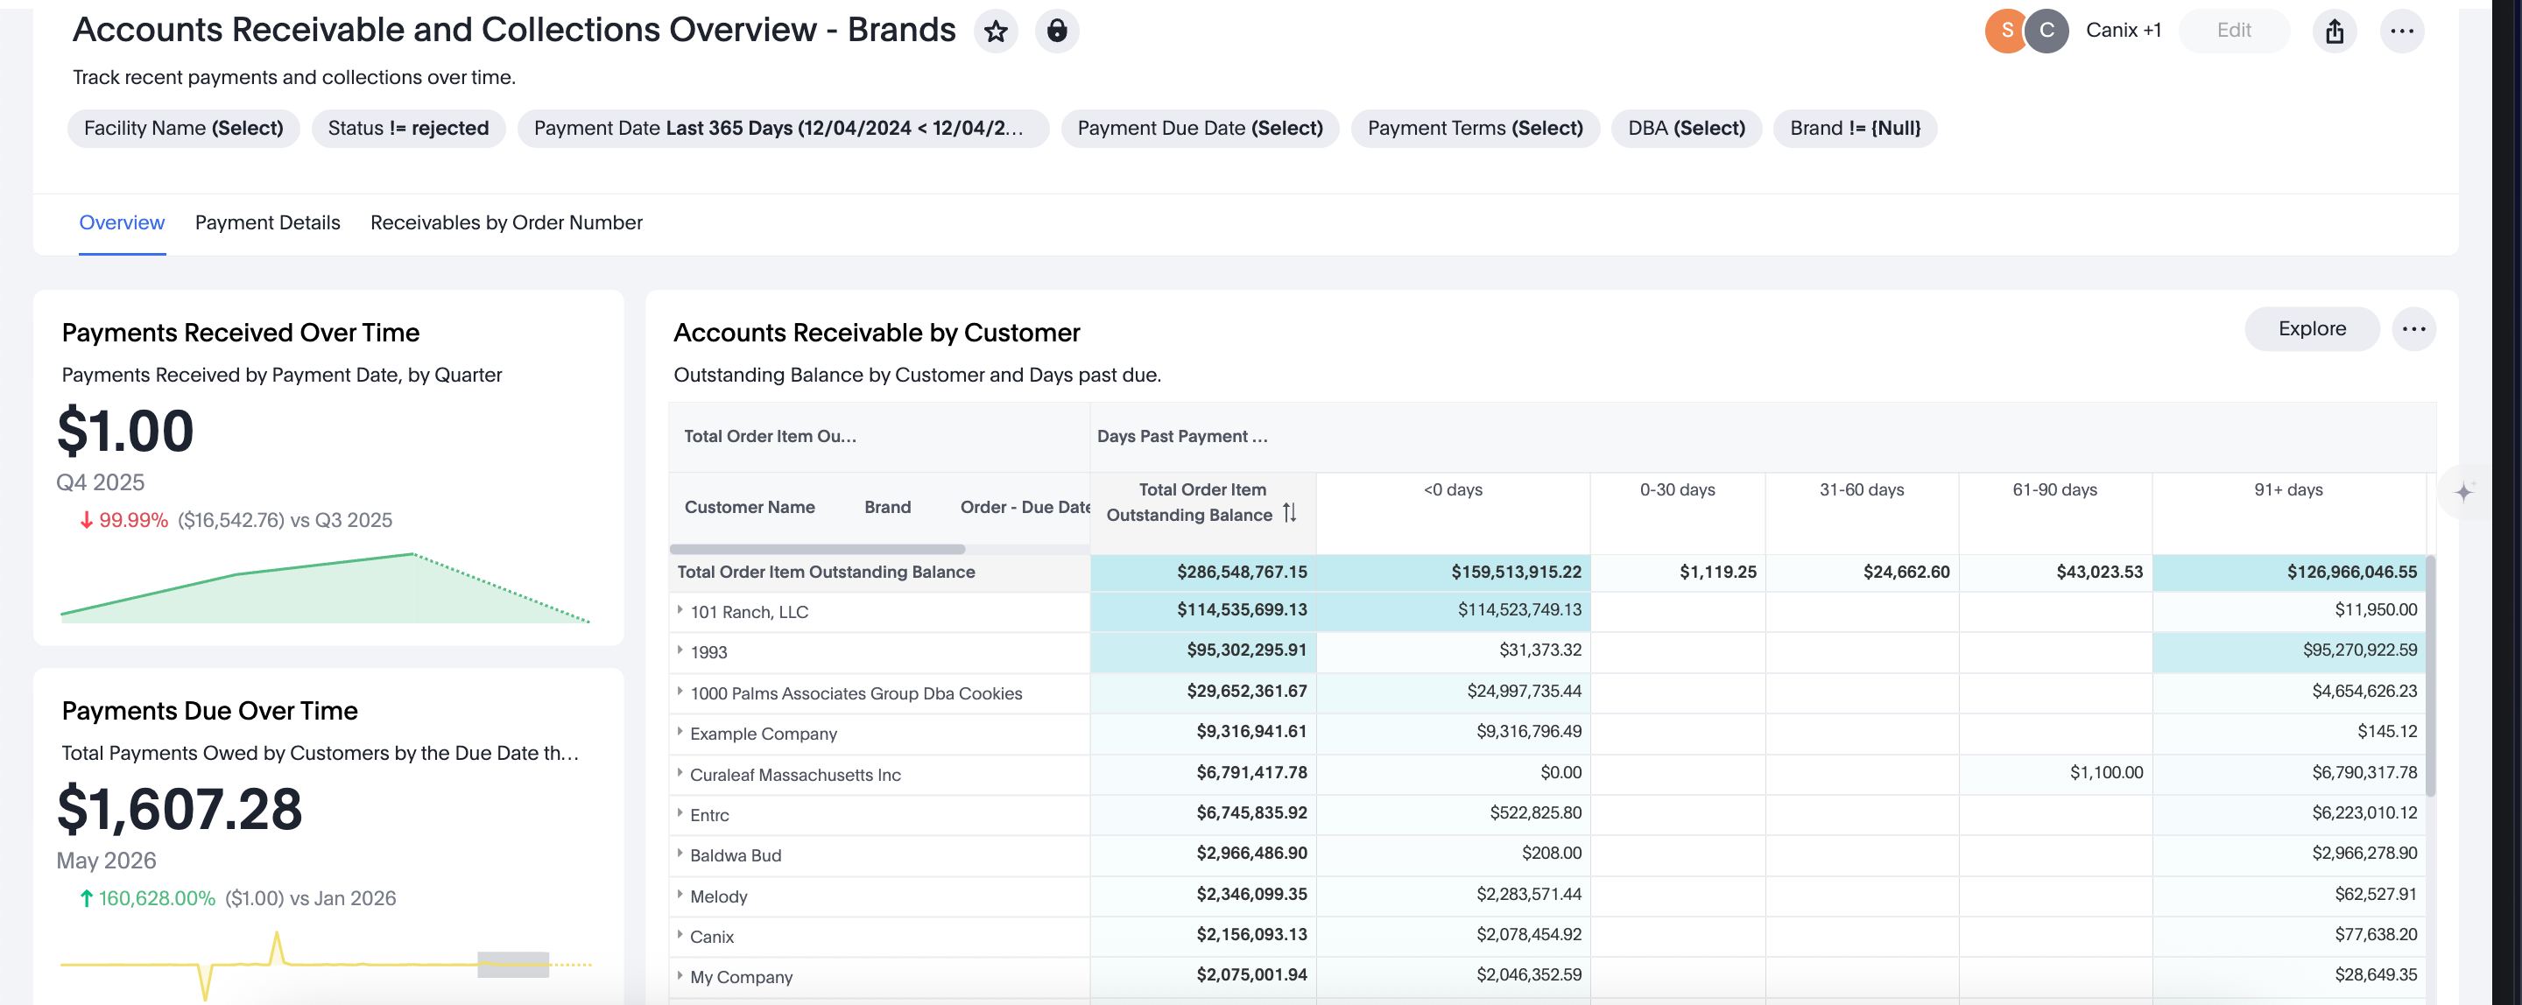
Task: Sort by Total Order Item Outstanding Balance
Action: [x=1289, y=514]
